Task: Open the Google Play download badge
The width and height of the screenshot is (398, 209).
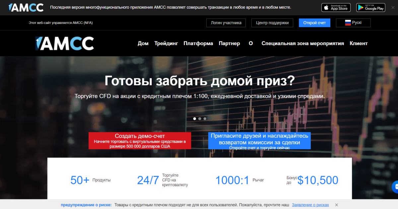Action: 371,7
